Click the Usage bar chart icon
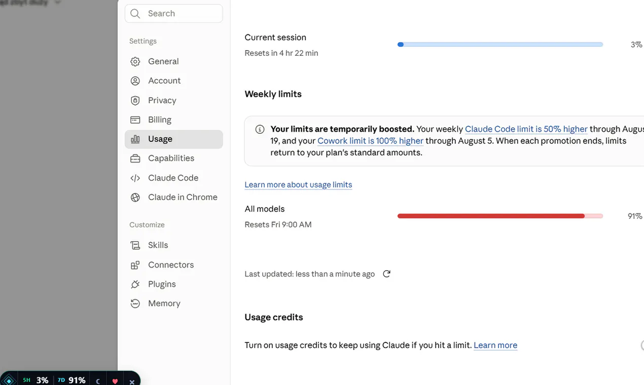644x385 pixels. click(x=135, y=139)
